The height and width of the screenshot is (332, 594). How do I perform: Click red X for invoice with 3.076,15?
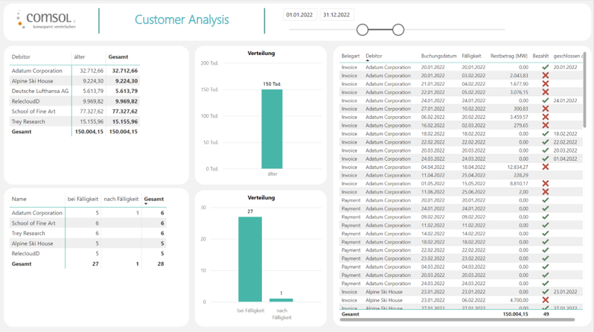[x=546, y=92]
